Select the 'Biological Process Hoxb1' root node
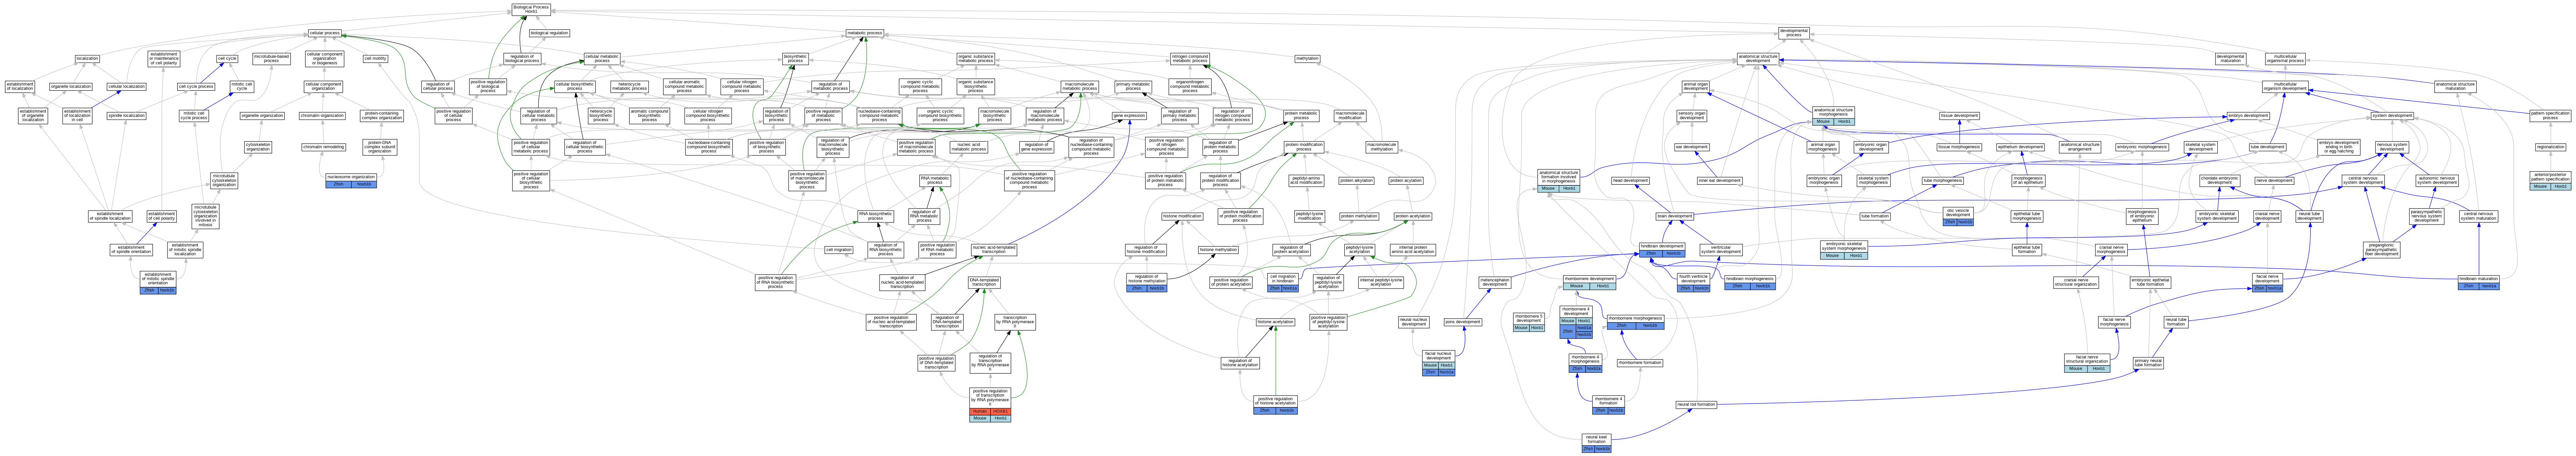The image size is (2576, 456). pyautogui.click(x=531, y=10)
